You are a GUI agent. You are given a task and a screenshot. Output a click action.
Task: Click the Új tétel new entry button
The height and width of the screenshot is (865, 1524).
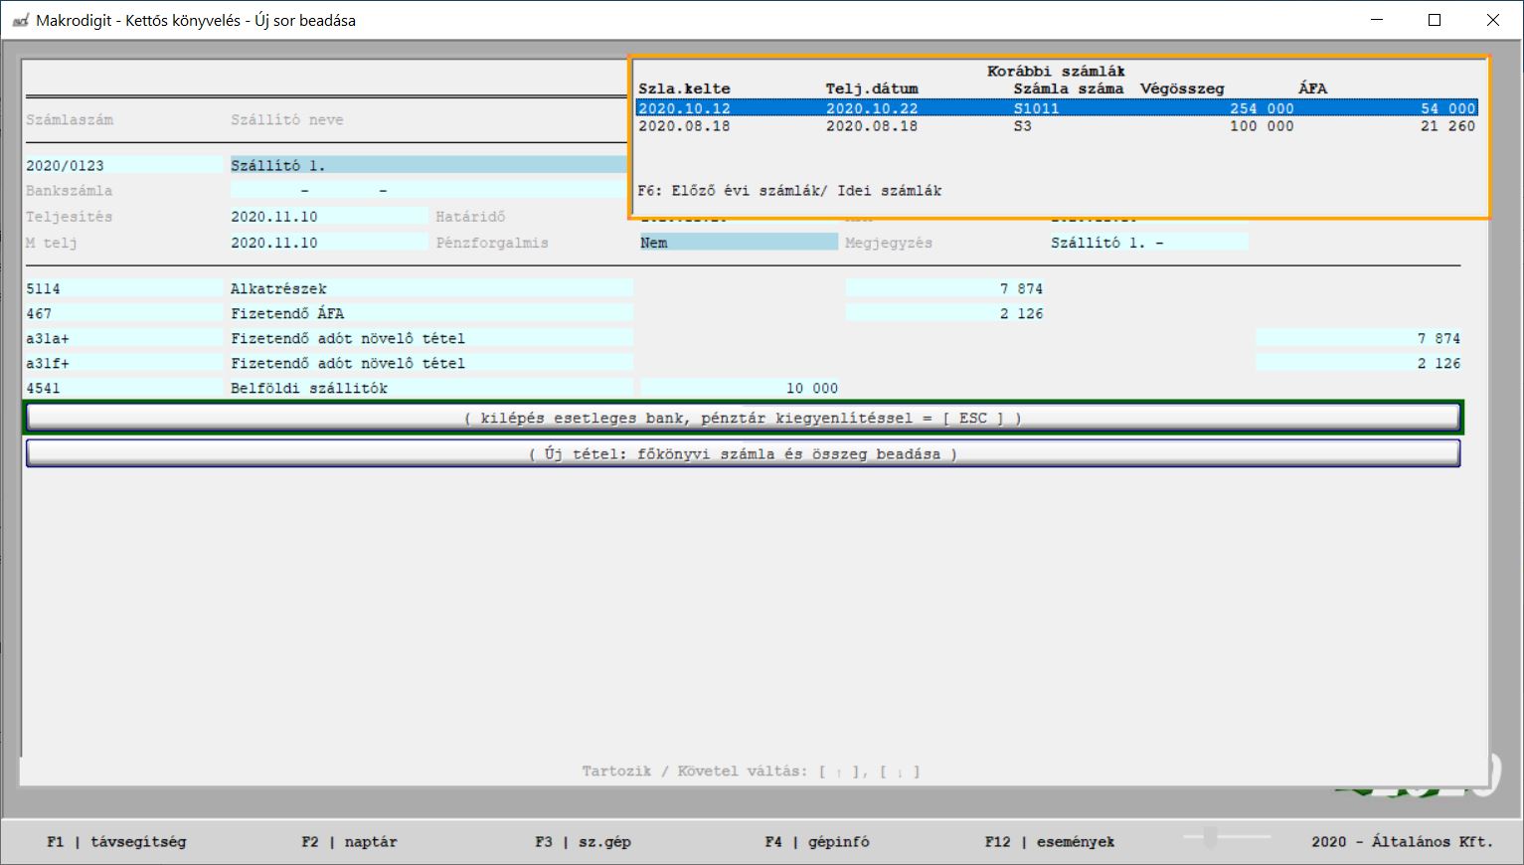pyautogui.click(x=743, y=453)
